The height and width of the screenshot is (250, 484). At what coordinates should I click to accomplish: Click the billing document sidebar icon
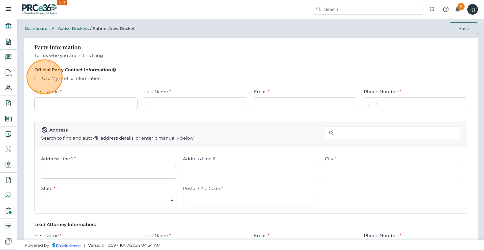(8, 103)
